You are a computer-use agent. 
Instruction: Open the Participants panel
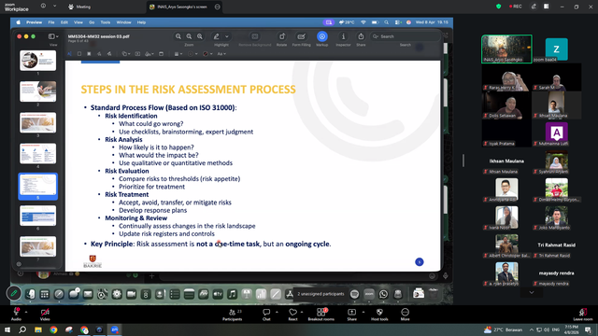coord(233,315)
